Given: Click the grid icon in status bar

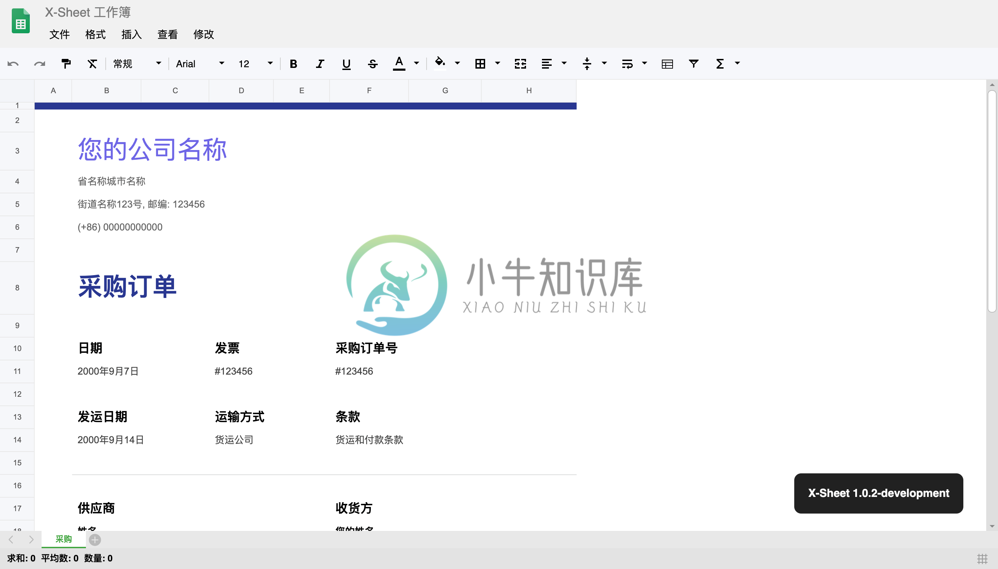Looking at the screenshot, I should point(982,559).
